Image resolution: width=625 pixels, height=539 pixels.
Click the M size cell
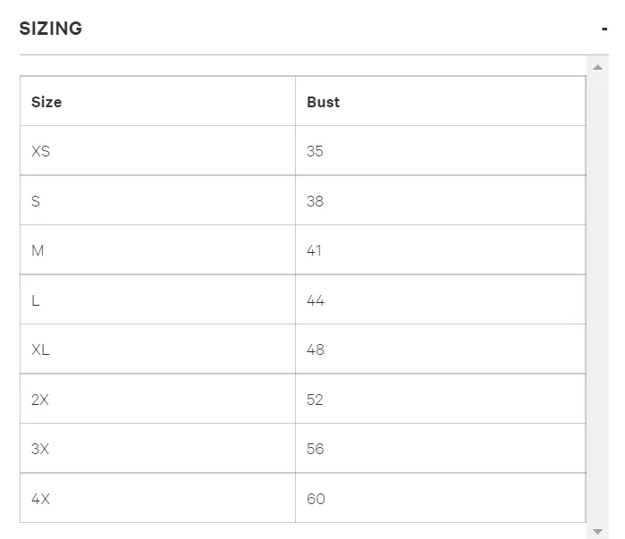(x=158, y=249)
